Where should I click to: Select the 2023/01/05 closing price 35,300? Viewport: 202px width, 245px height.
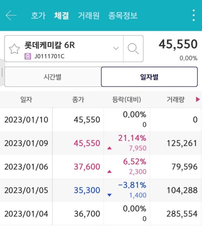pyautogui.click(x=87, y=190)
